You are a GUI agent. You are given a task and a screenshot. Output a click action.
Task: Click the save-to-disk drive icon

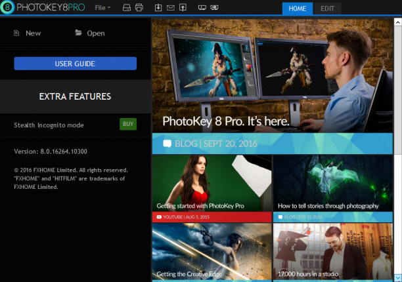point(127,8)
